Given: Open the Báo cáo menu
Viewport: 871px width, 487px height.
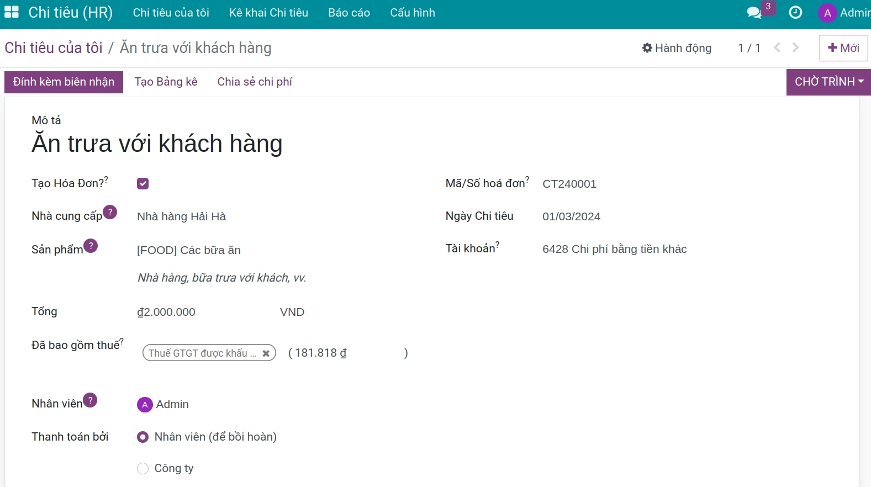Looking at the screenshot, I should pyautogui.click(x=349, y=13).
